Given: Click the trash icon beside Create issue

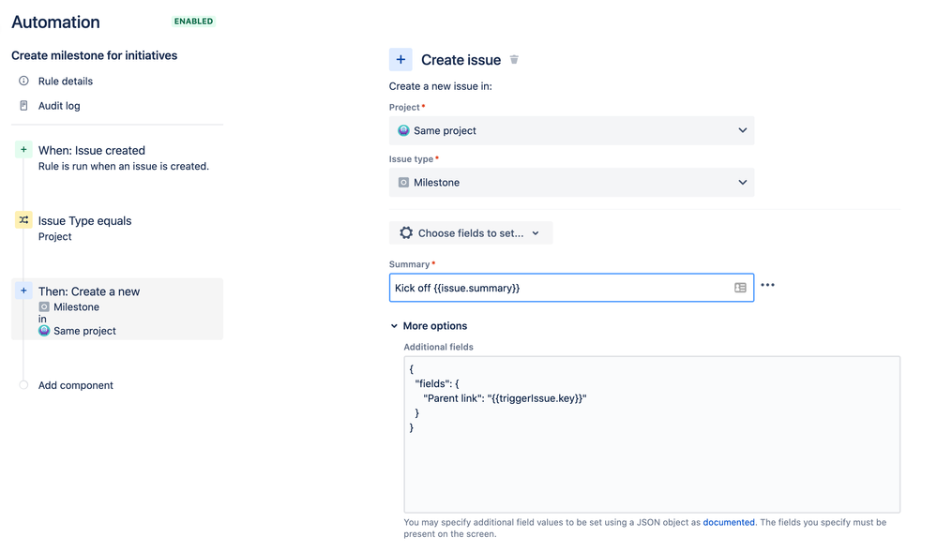Looking at the screenshot, I should point(514,60).
